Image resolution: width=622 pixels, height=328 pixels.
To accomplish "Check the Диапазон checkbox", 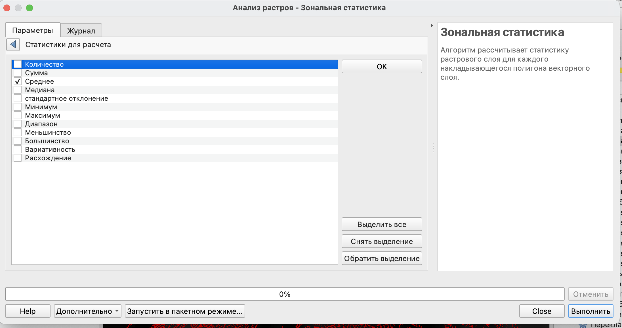I will (18, 124).
